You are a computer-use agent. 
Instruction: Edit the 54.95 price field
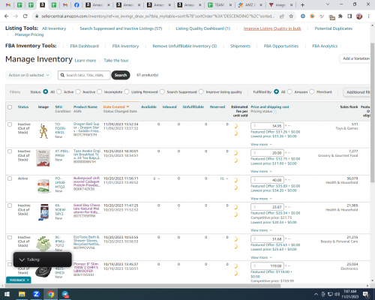pyautogui.click(x=267, y=126)
